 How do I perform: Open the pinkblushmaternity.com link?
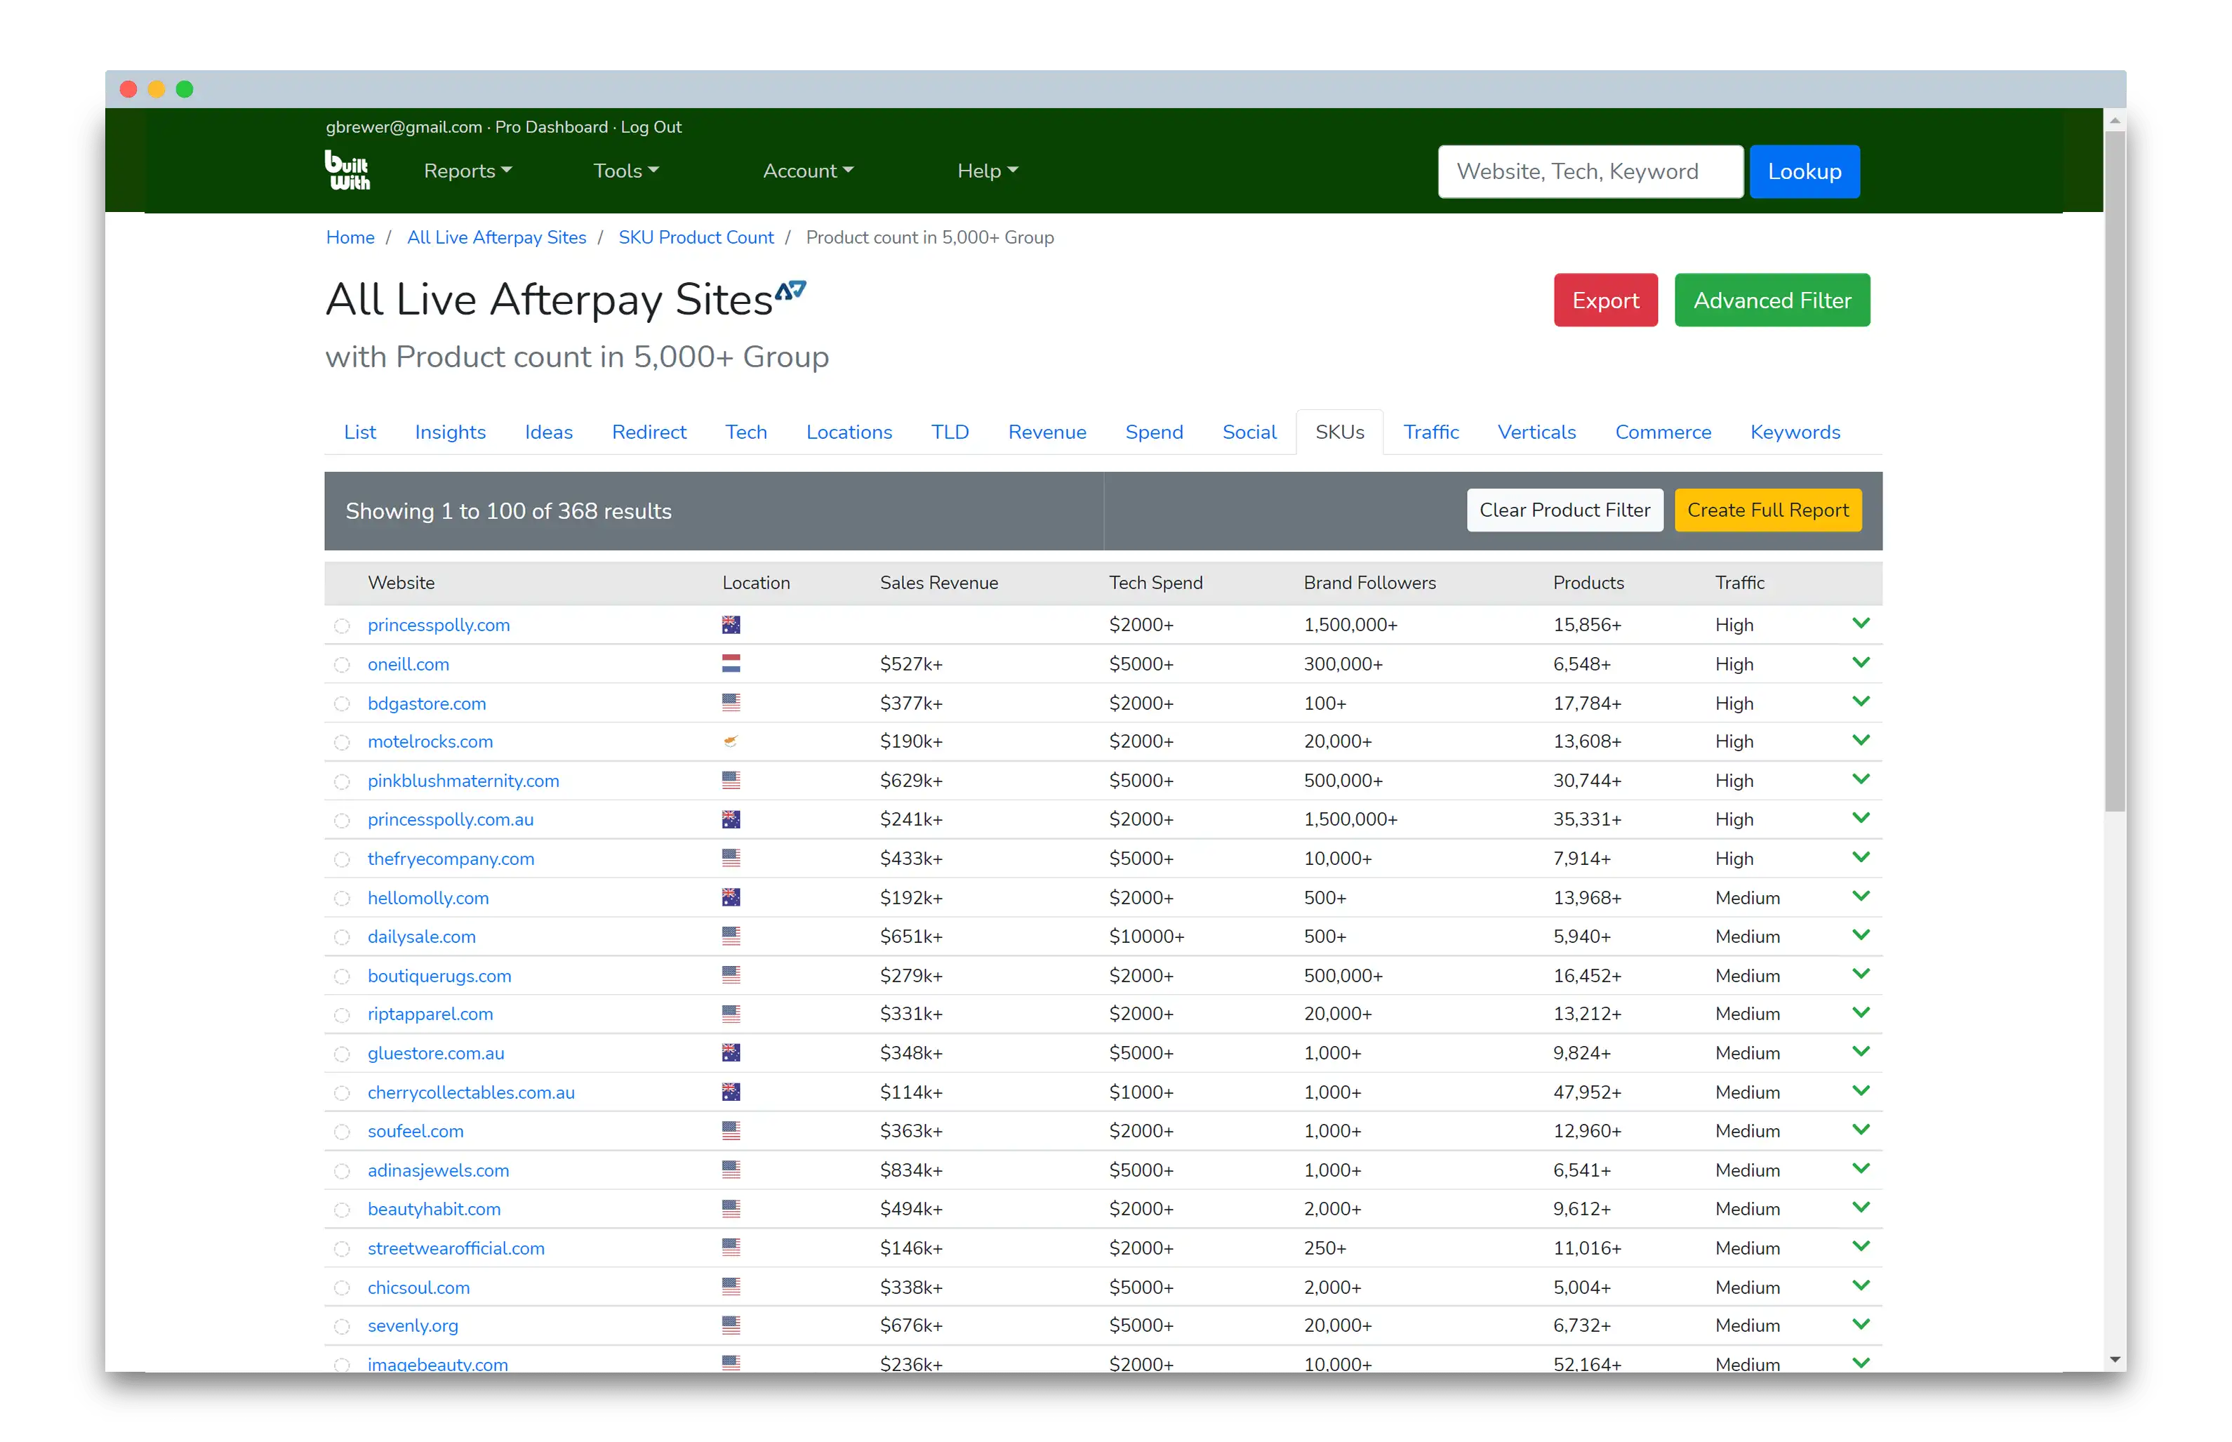coord(463,781)
